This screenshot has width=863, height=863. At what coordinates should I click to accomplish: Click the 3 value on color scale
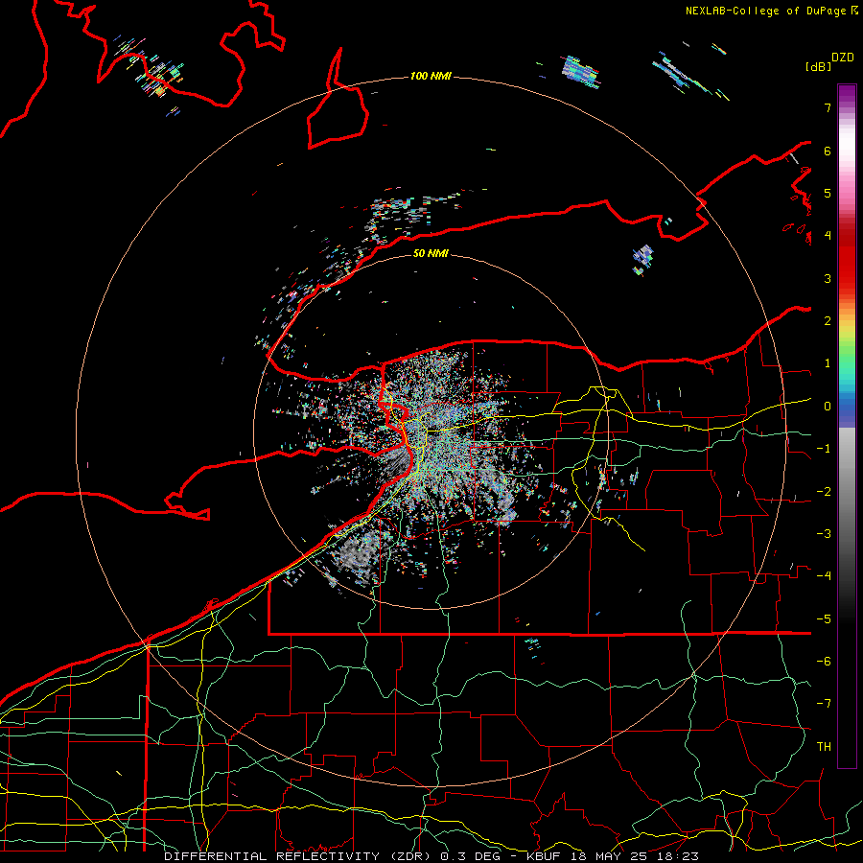pos(828,278)
